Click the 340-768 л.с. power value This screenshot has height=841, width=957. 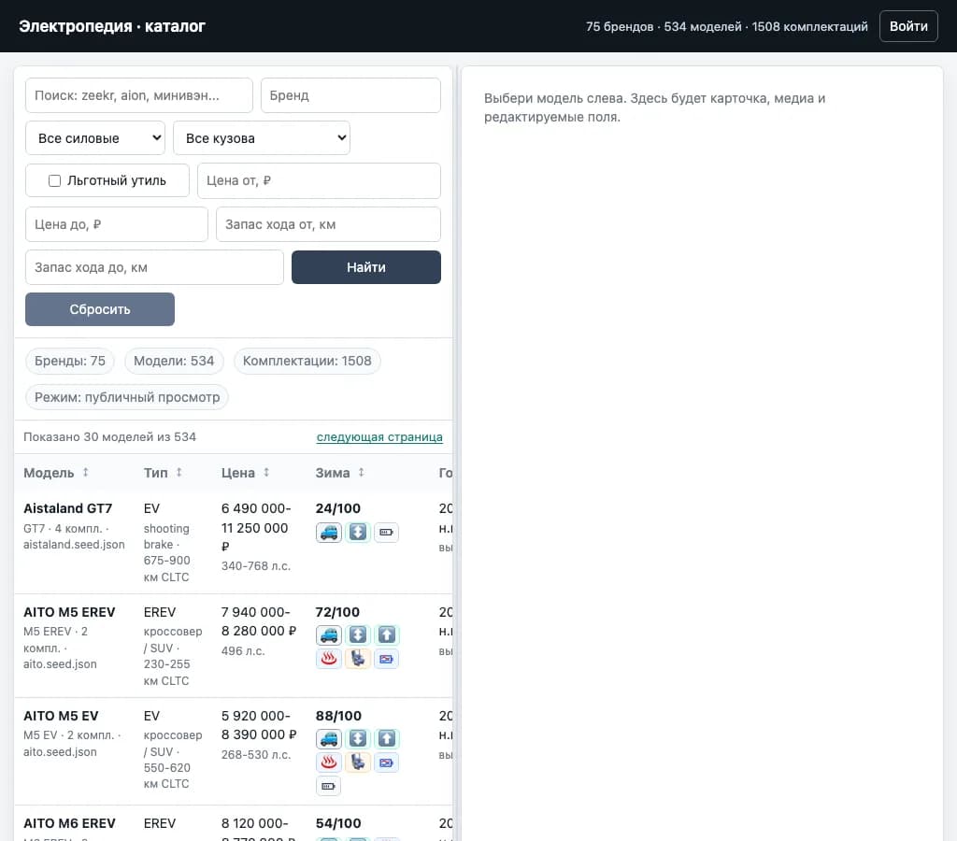pos(256,565)
